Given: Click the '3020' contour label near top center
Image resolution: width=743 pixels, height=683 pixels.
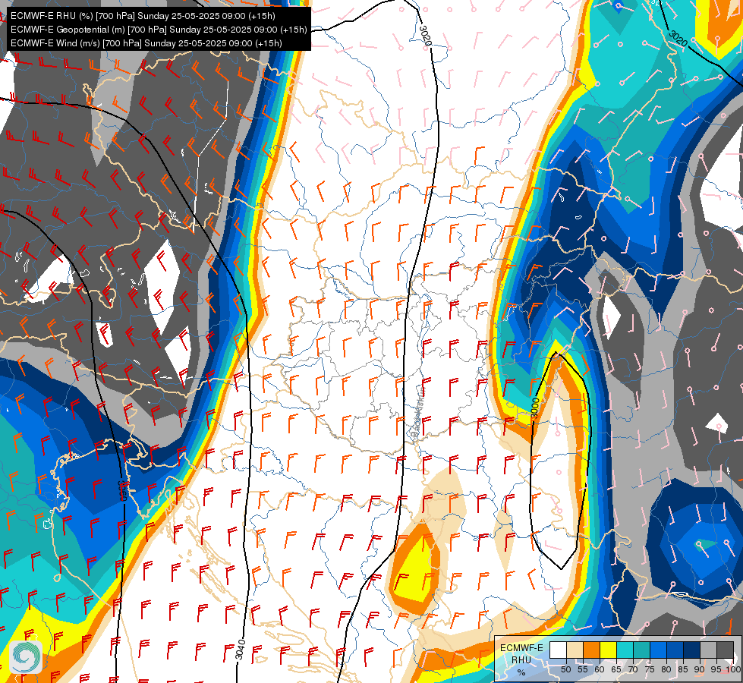Looking at the screenshot, I should tap(425, 36).
